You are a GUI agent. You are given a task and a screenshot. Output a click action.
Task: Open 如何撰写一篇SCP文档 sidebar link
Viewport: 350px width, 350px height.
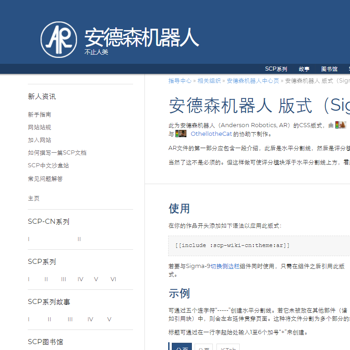tap(57, 153)
